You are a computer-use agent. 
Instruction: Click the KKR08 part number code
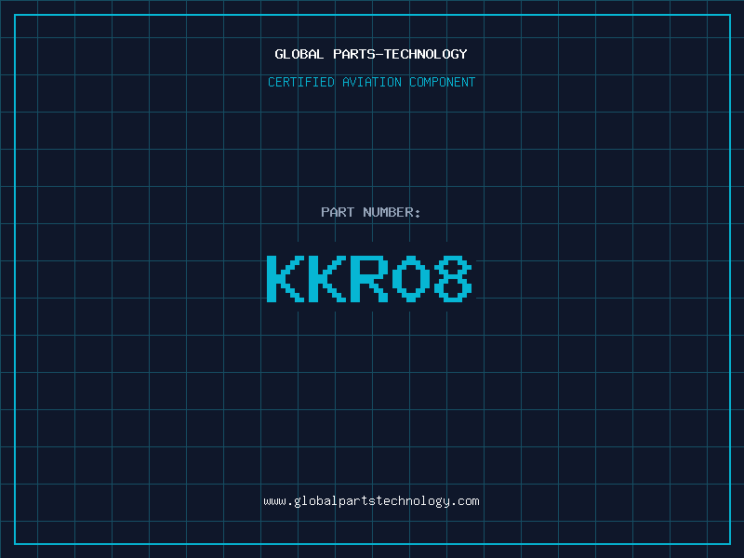click(x=369, y=278)
